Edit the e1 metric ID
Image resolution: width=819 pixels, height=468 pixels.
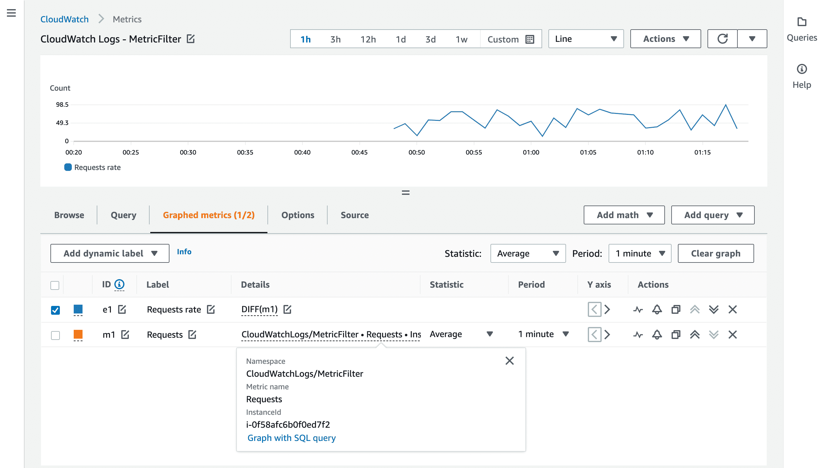(x=122, y=310)
